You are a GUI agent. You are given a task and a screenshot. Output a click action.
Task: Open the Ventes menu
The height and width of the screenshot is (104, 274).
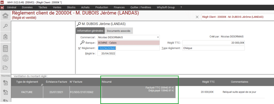point(57,7)
